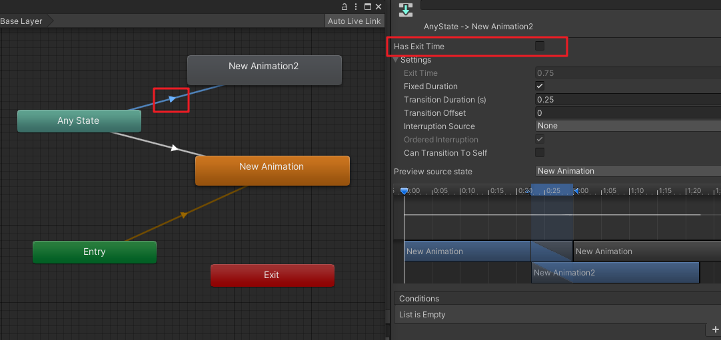Click the transition icon in Inspector header
This screenshot has height=340, width=721.
[x=405, y=9]
